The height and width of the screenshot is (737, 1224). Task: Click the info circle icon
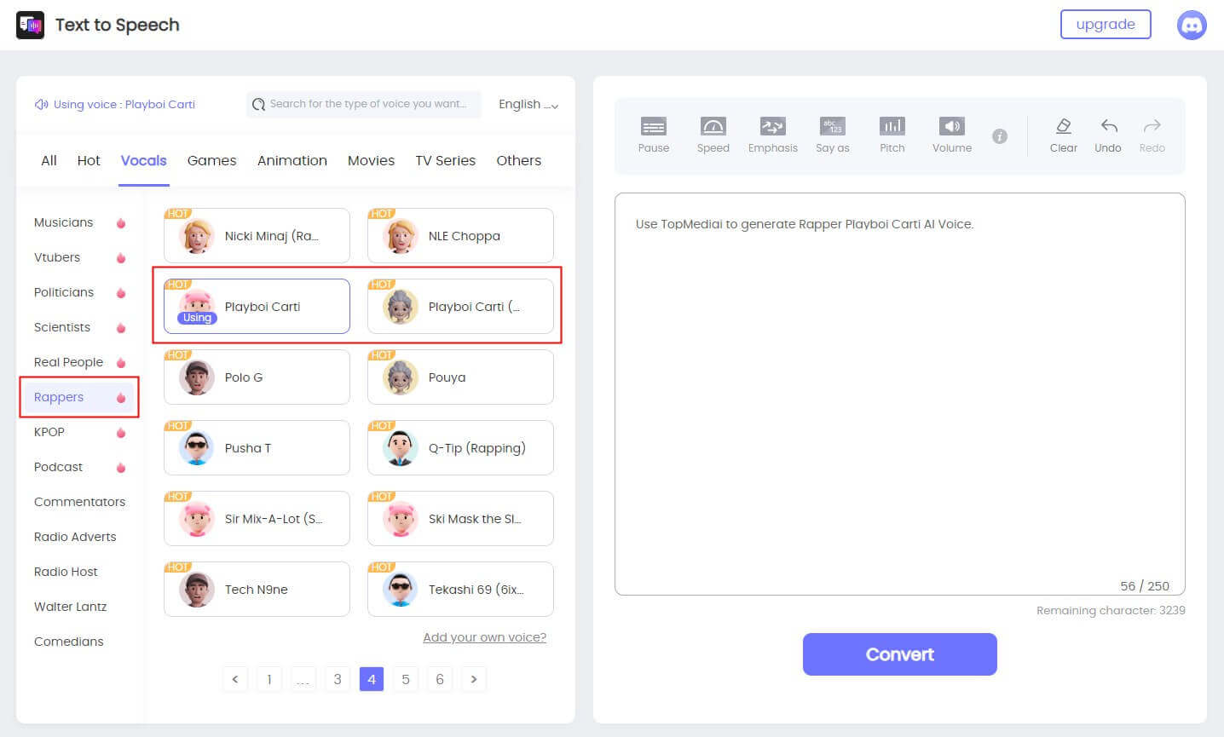(x=1000, y=136)
